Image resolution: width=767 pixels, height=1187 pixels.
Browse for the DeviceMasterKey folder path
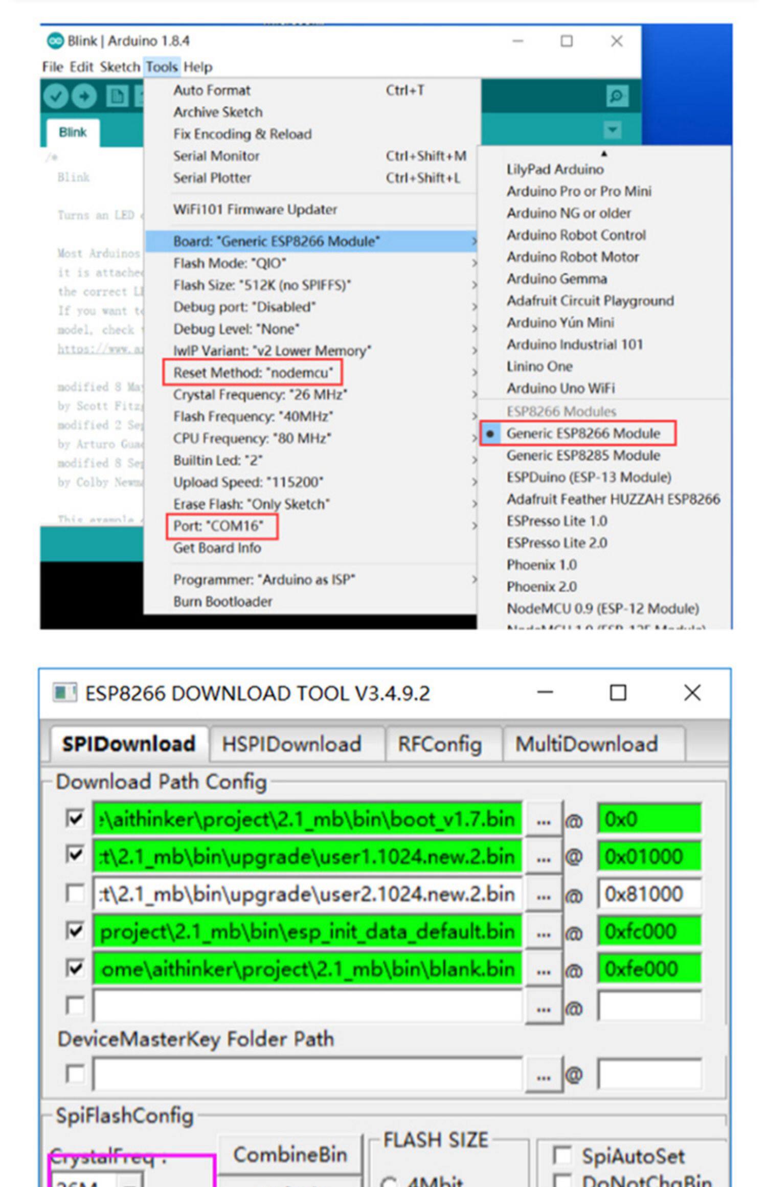click(544, 1075)
